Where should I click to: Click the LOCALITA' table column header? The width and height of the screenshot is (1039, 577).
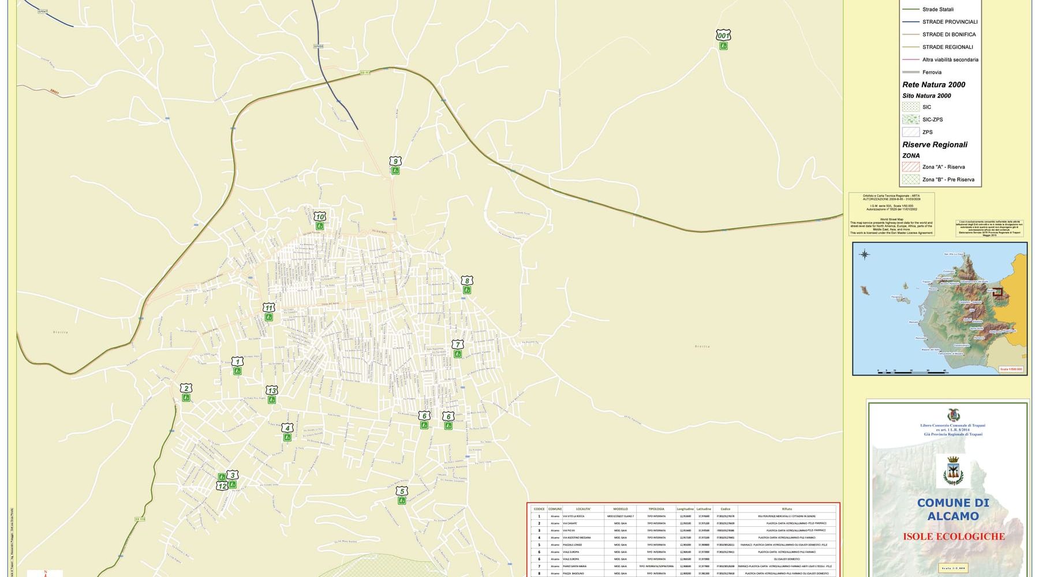(583, 509)
